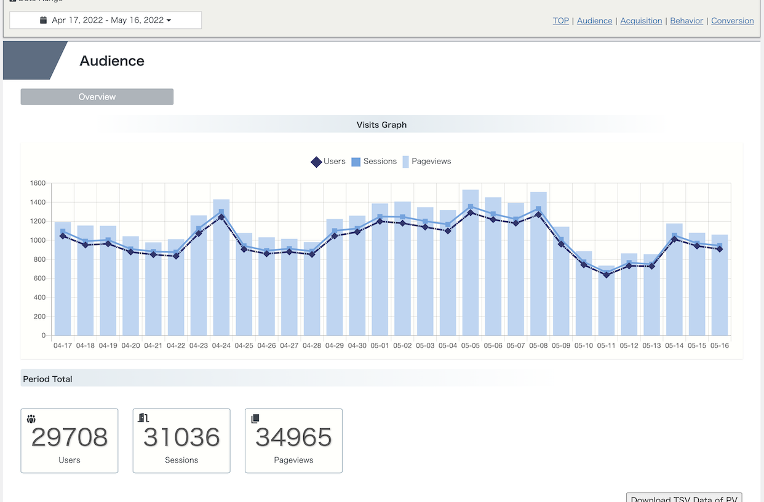The height and width of the screenshot is (502, 764).
Task: Open the Behavior navigation link
Action: click(686, 21)
